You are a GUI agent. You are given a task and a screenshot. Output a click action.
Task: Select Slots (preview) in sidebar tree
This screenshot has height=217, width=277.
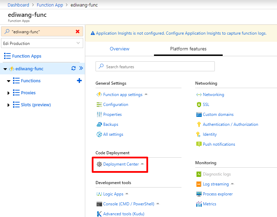click(x=36, y=105)
